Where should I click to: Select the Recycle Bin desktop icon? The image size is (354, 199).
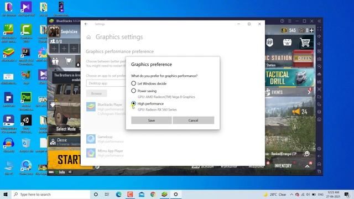[x=26, y=145]
